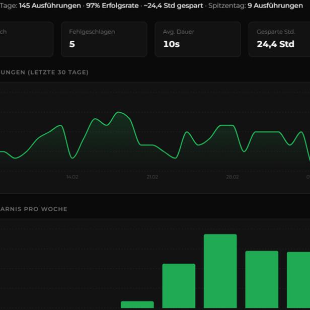Click the "28.02" axis date label
The height and width of the screenshot is (310, 310).
point(232,177)
